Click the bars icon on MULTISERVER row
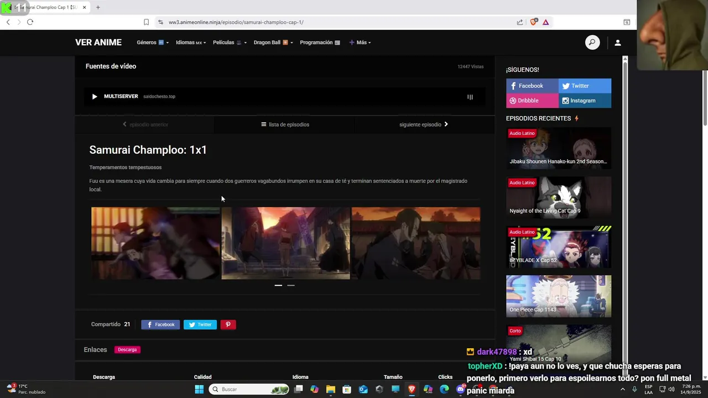This screenshot has height=398, width=708. pos(470,97)
